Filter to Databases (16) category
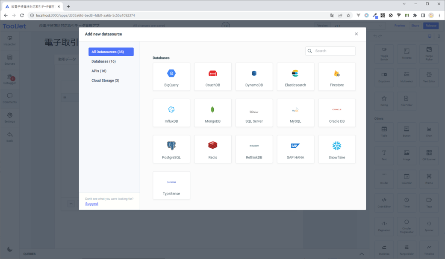The width and height of the screenshot is (445, 259). 111,61
